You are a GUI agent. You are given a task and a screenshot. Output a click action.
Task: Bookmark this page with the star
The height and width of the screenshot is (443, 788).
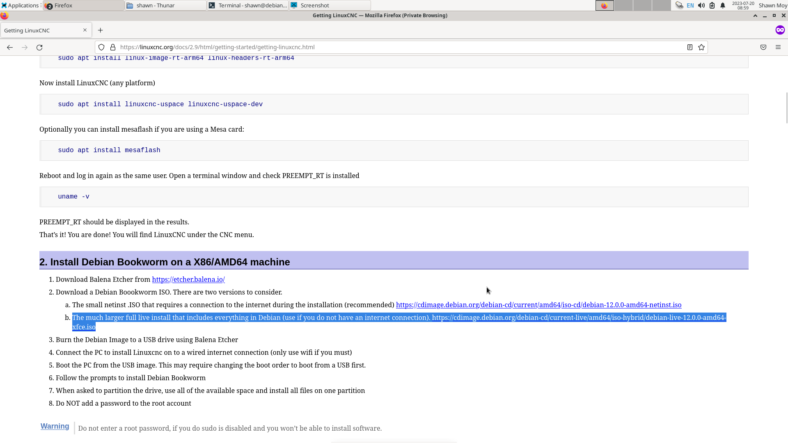[x=701, y=47]
